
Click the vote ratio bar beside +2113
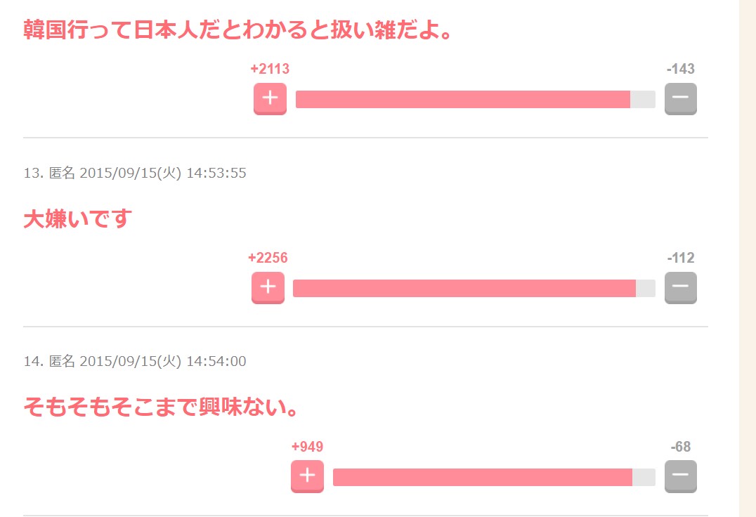pyautogui.click(x=475, y=100)
